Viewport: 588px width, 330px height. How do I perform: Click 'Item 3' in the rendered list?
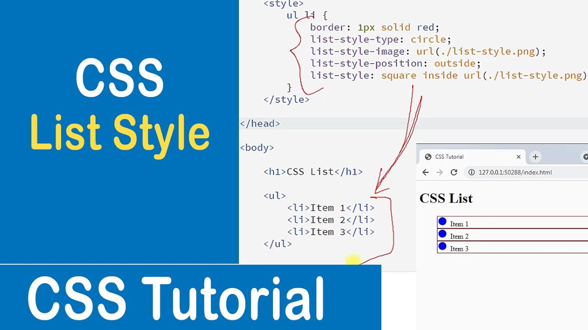459,249
